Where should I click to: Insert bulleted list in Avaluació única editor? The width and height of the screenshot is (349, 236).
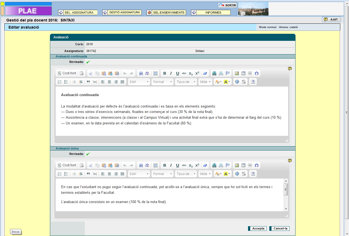(66, 174)
